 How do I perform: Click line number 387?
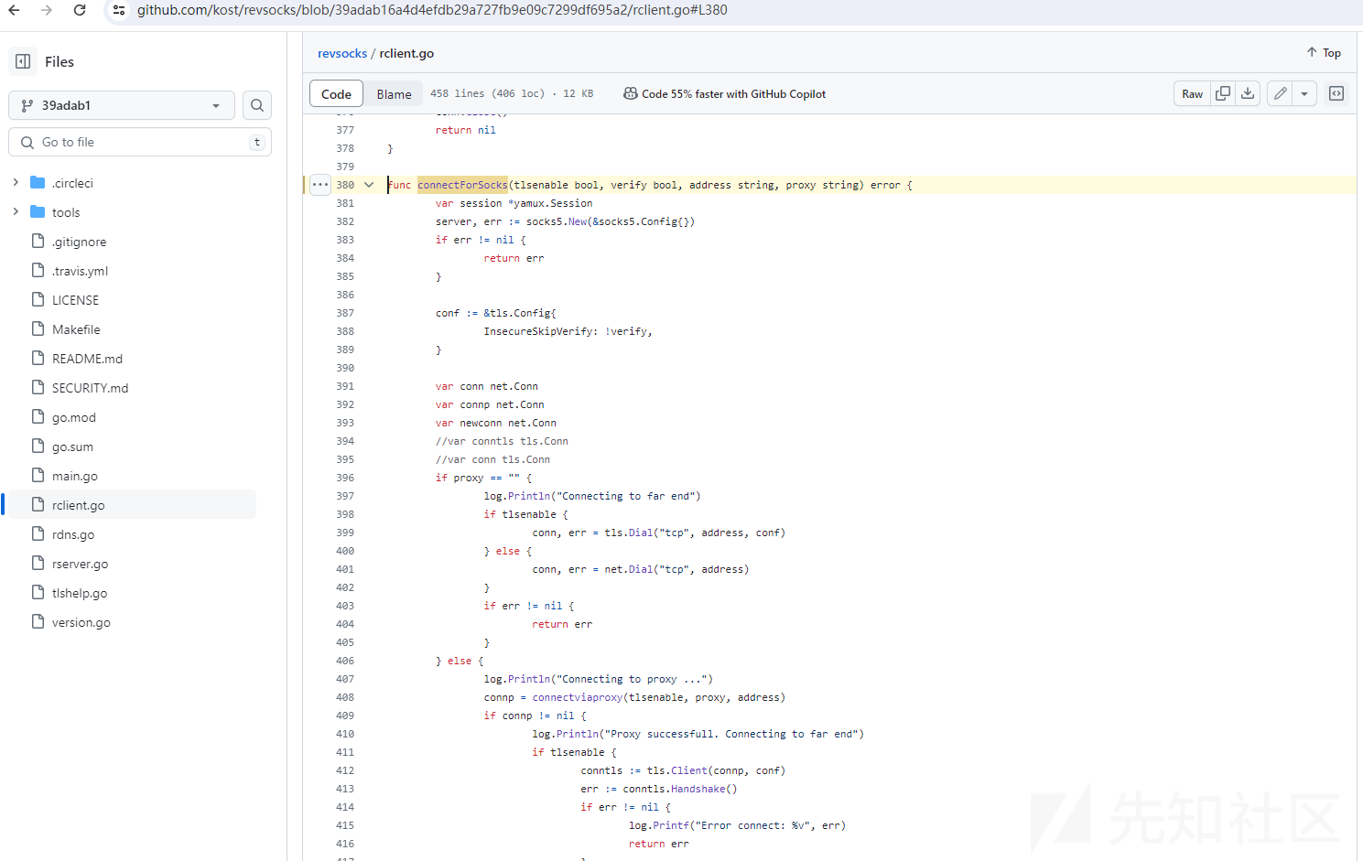click(345, 313)
